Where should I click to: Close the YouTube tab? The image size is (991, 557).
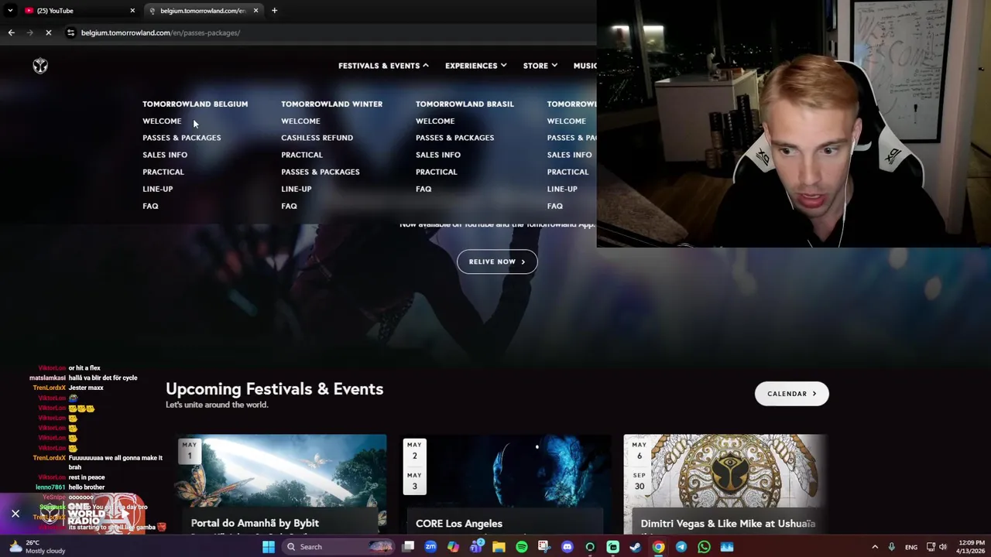point(132,11)
